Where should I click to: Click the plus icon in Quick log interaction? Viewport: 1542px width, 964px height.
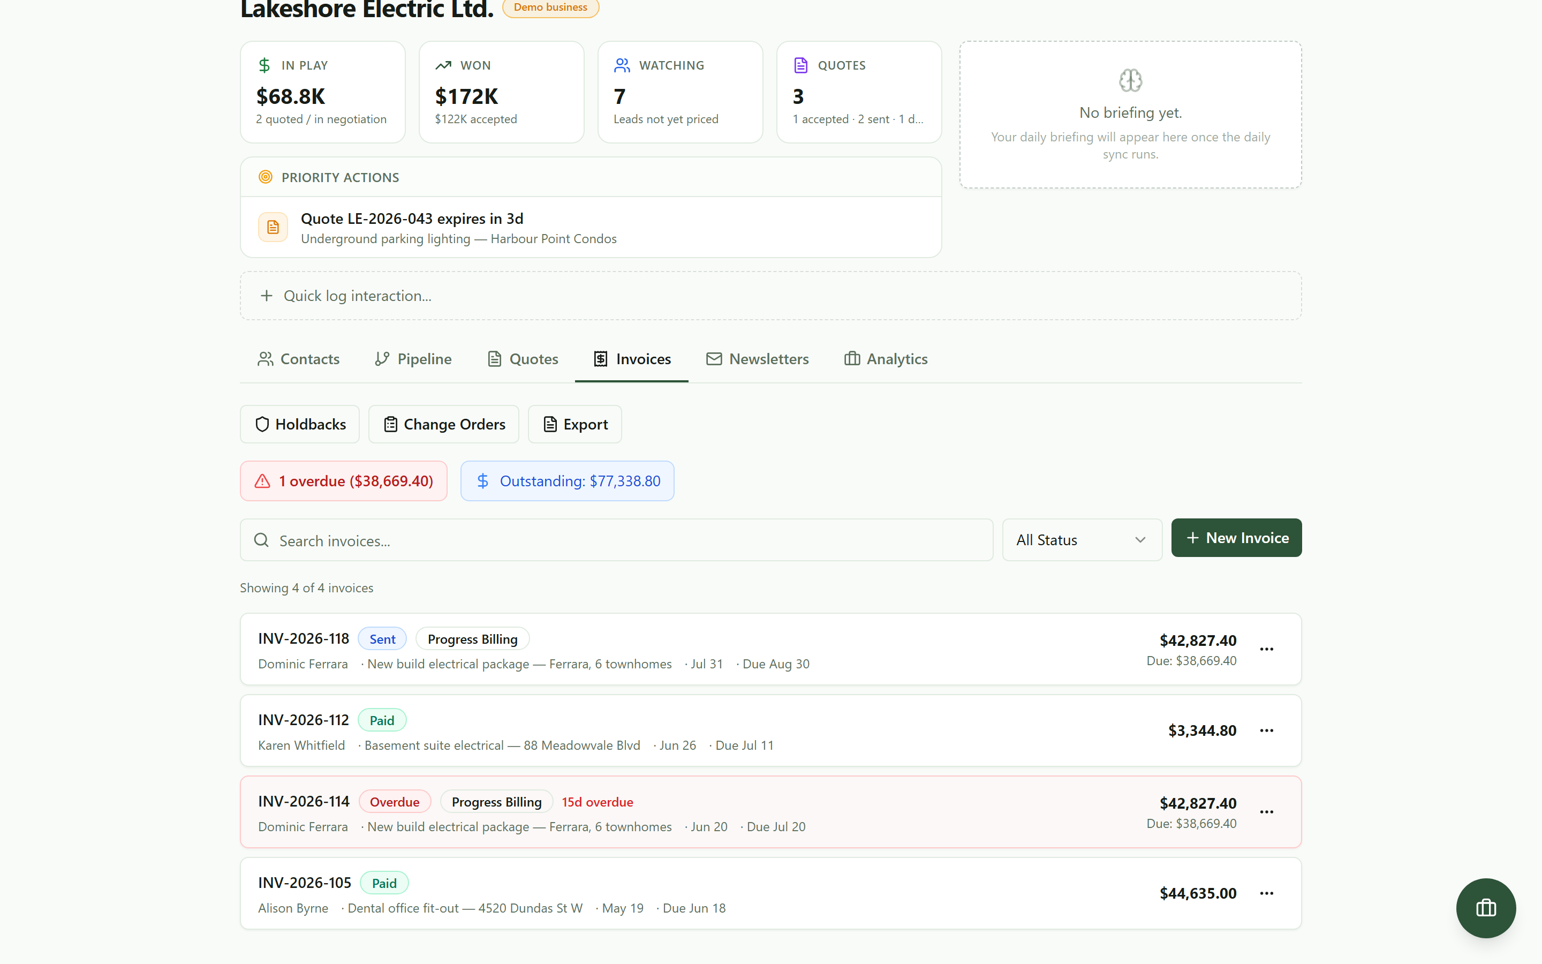[266, 296]
